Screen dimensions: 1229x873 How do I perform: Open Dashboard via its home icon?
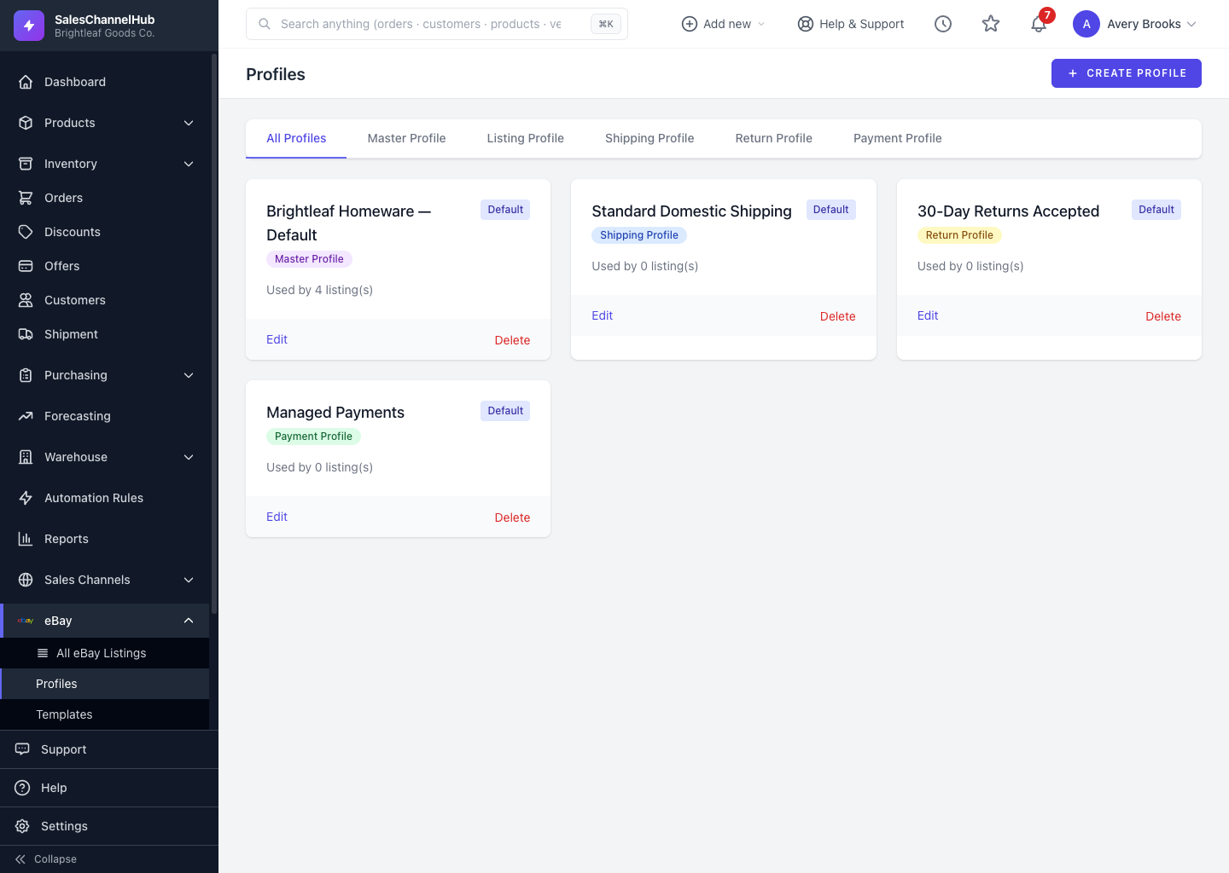(x=26, y=82)
